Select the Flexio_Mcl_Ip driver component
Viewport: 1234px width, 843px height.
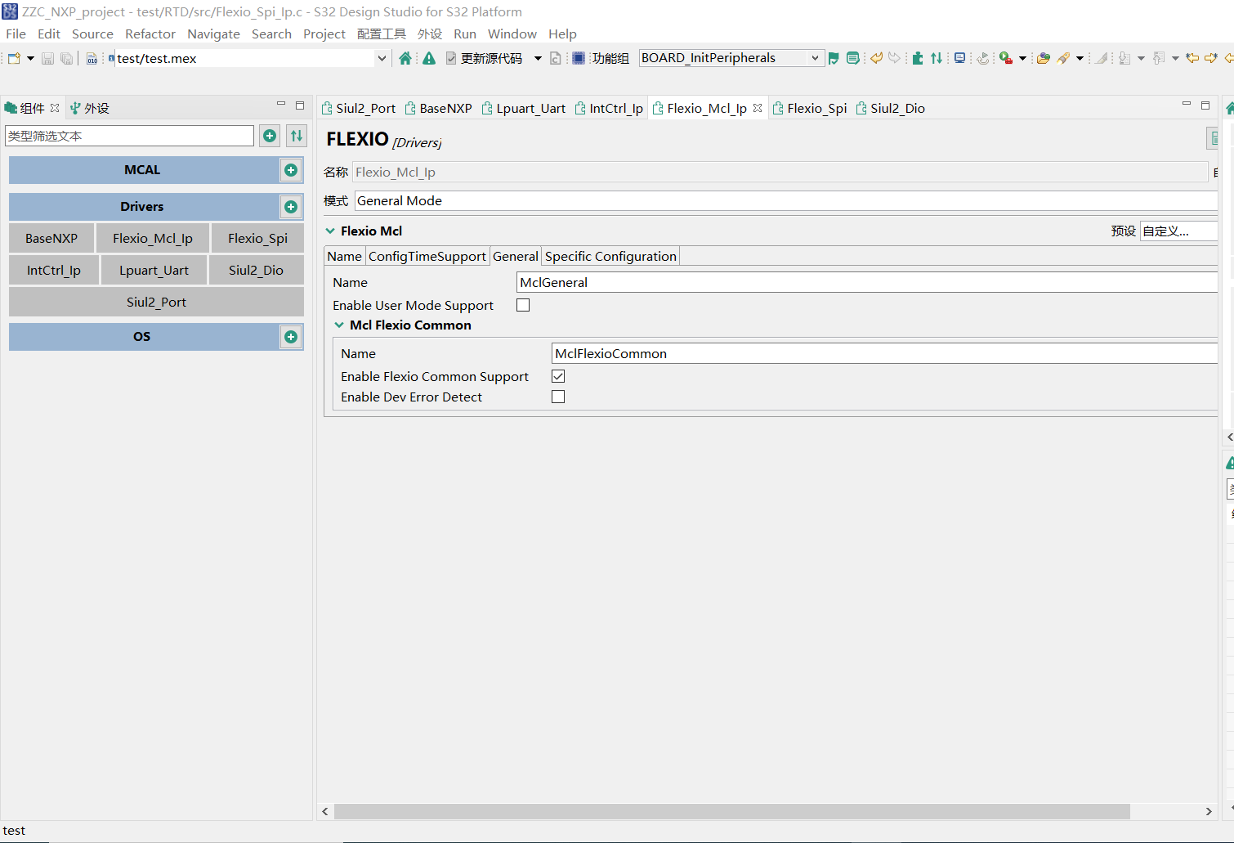point(152,238)
